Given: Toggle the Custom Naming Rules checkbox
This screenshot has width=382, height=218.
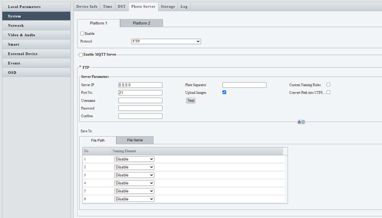Looking at the screenshot, I should [329, 84].
